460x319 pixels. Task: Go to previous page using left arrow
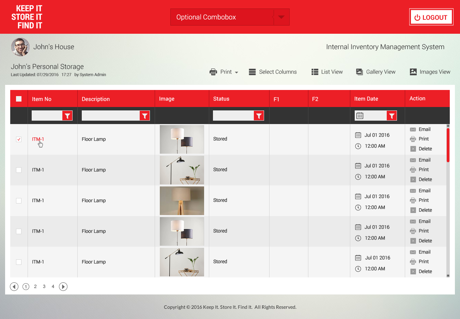(x=14, y=287)
